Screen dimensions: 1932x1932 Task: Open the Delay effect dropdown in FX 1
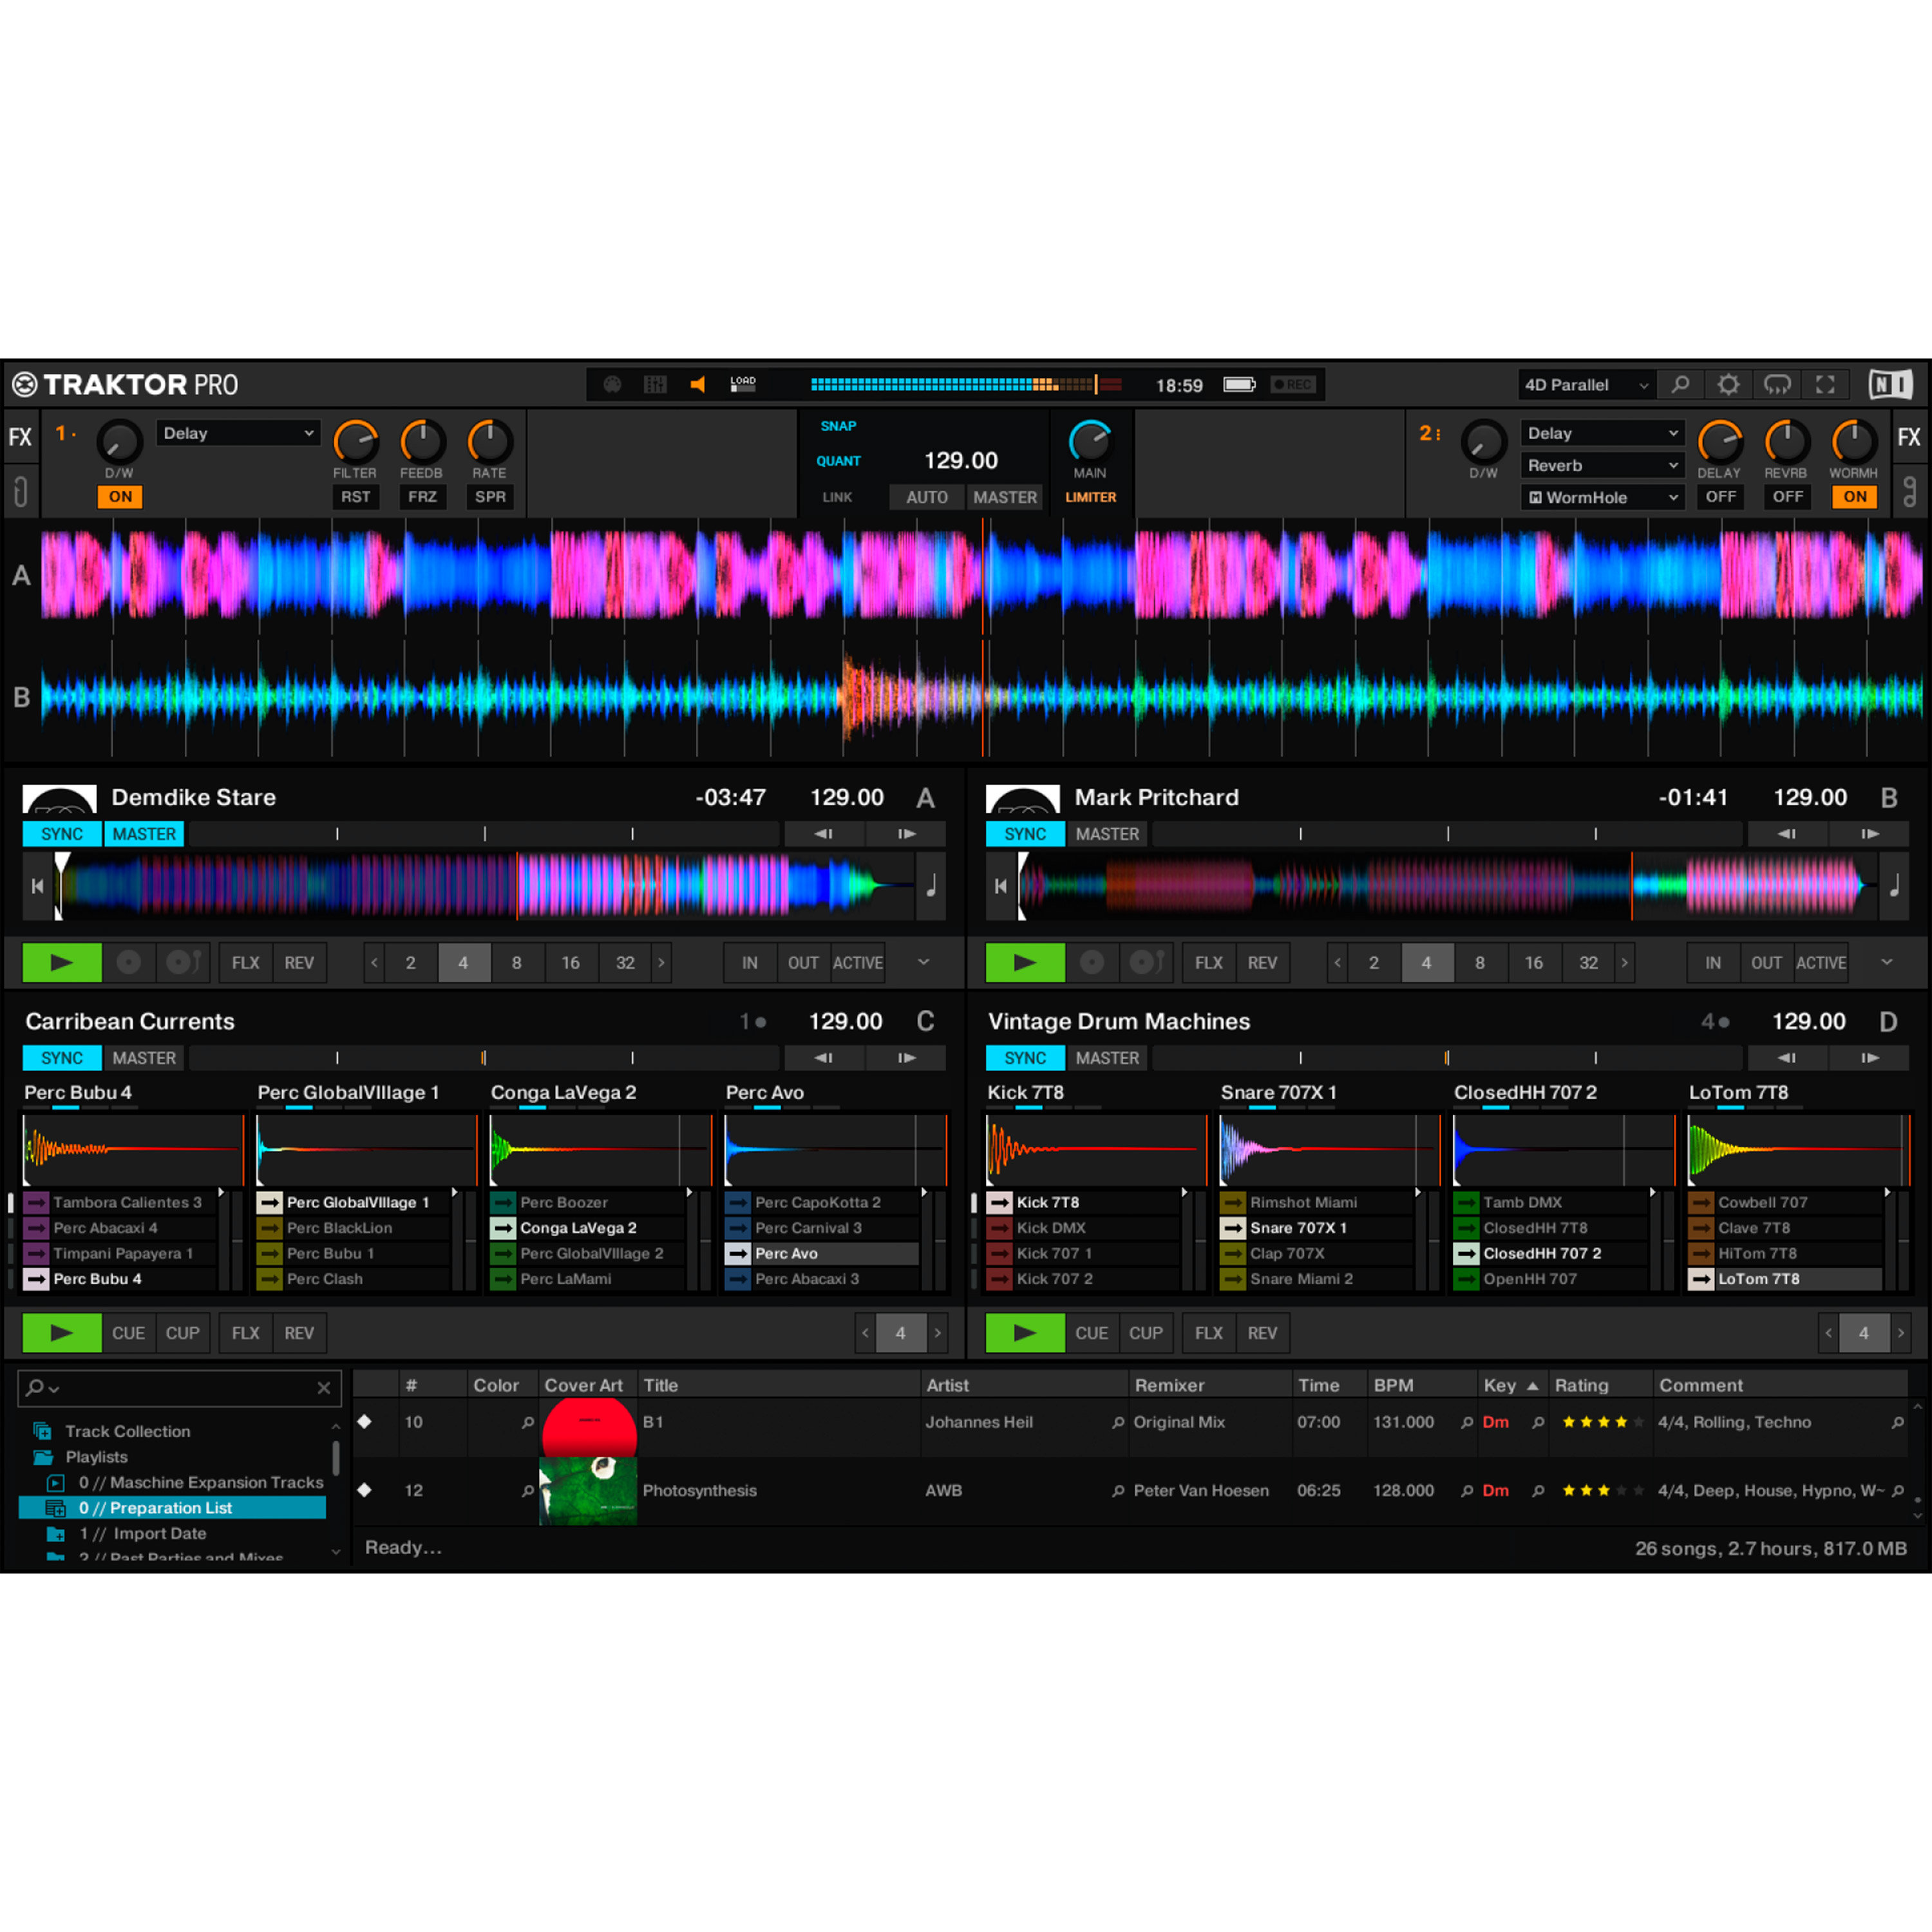tap(238, 433)
